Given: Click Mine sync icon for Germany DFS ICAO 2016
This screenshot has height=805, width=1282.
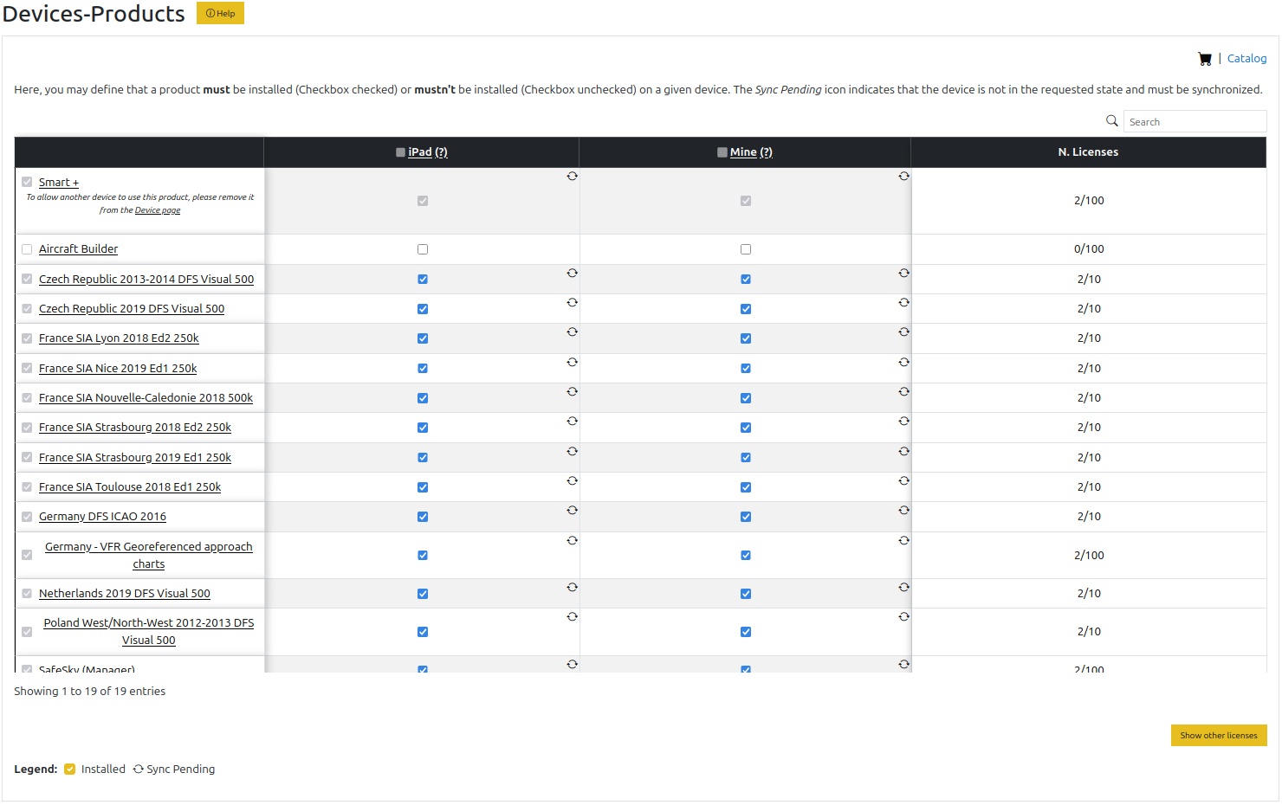Looking at the screenshot, I should (x=904, y=510).
